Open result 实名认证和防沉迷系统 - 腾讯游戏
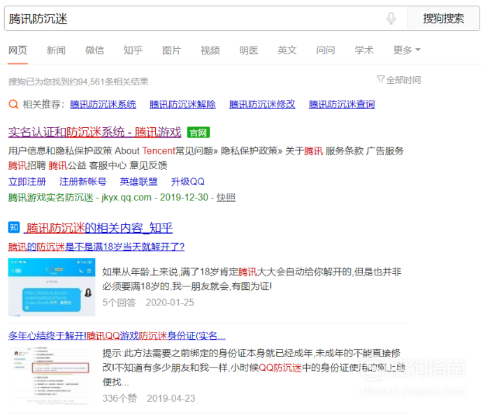 pos(94,132)
